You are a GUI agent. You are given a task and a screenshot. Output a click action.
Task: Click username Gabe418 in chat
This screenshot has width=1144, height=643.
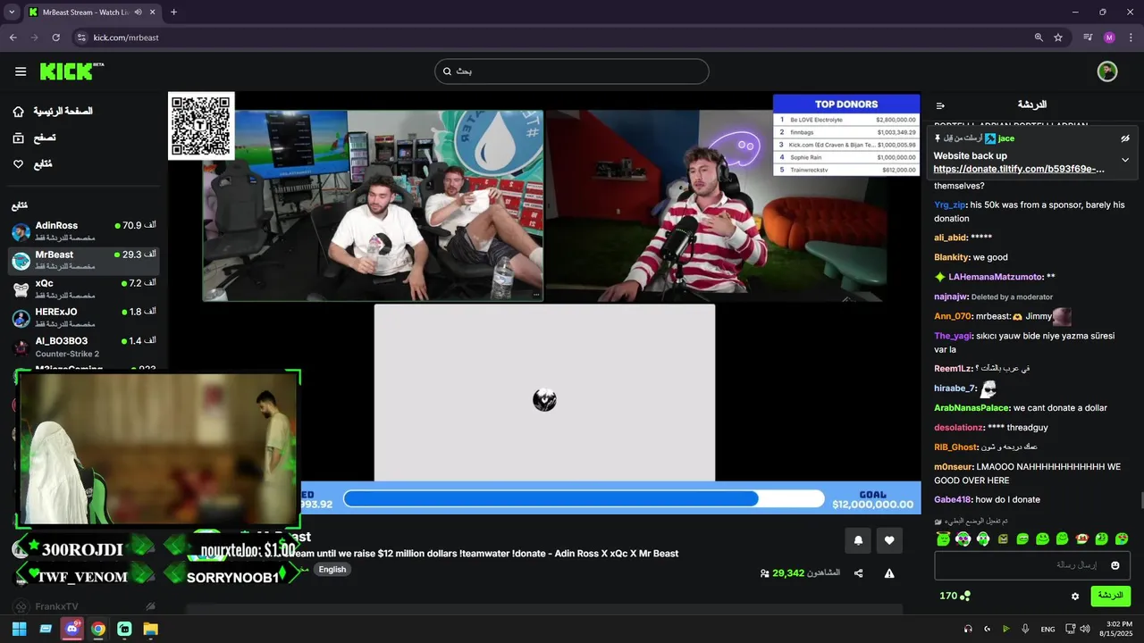click(x=952, y=499)
